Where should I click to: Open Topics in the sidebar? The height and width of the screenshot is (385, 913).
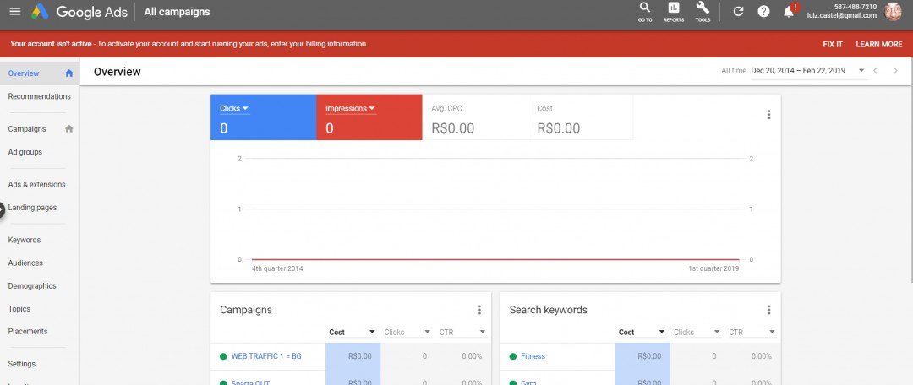[19, 309]
